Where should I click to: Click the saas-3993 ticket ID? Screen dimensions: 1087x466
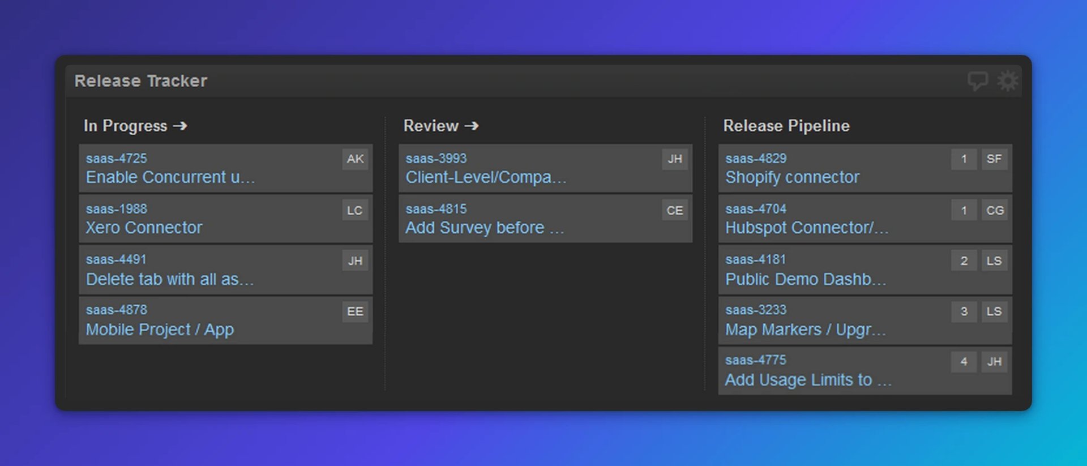(x=436, y=159)
